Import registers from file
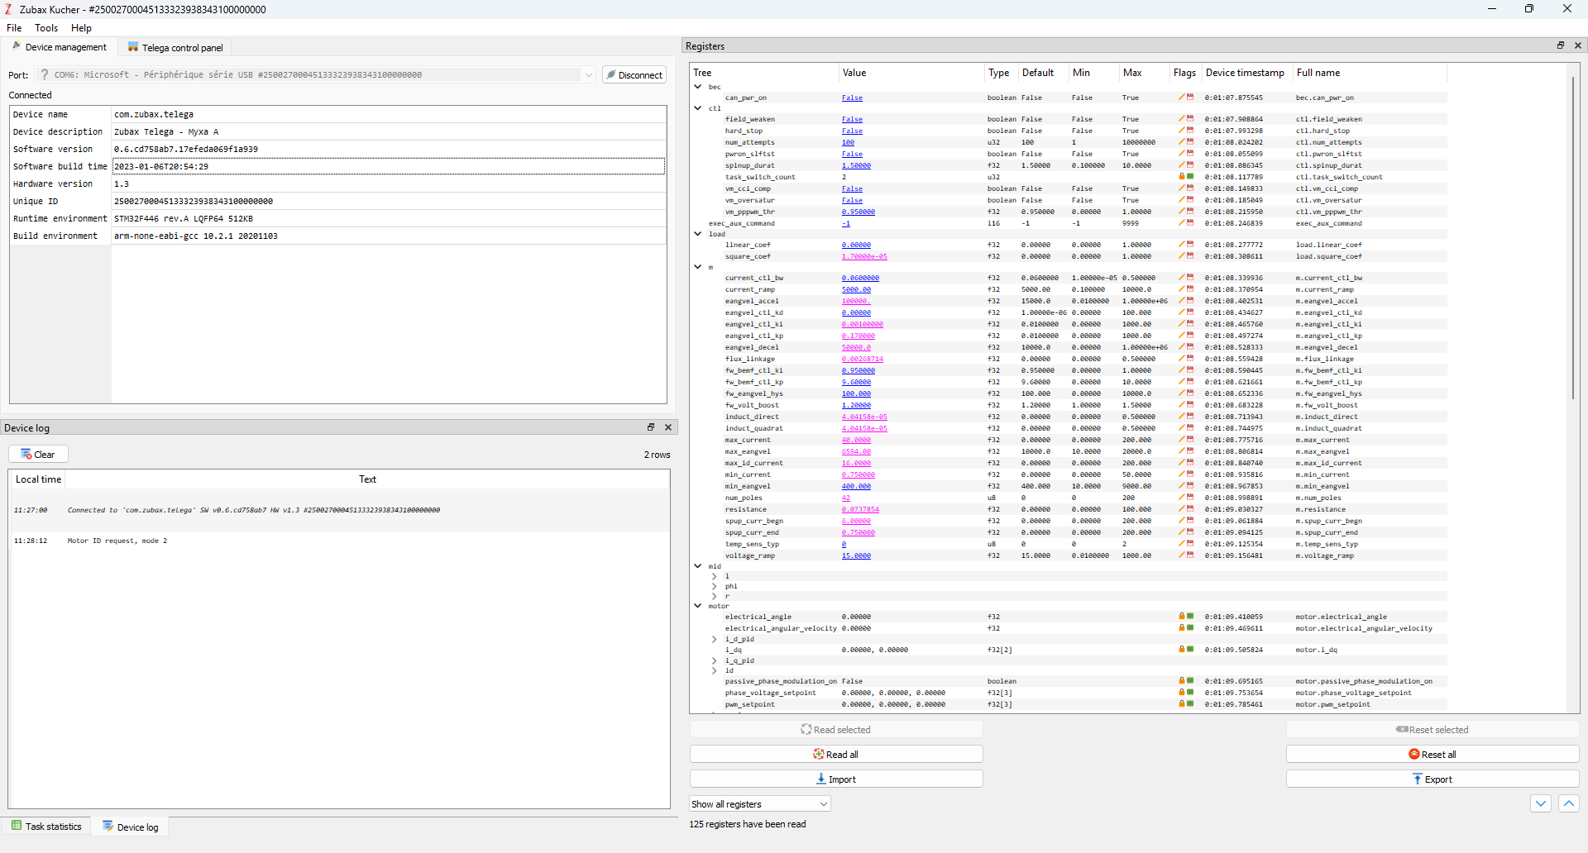1588x853 pixels. (836, 779)
